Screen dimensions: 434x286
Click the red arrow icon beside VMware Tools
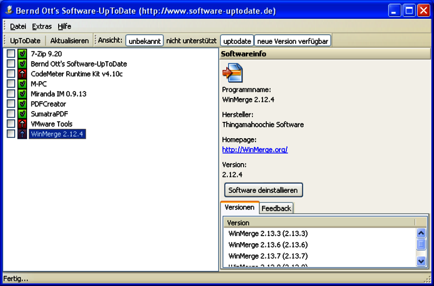point(22,124)
